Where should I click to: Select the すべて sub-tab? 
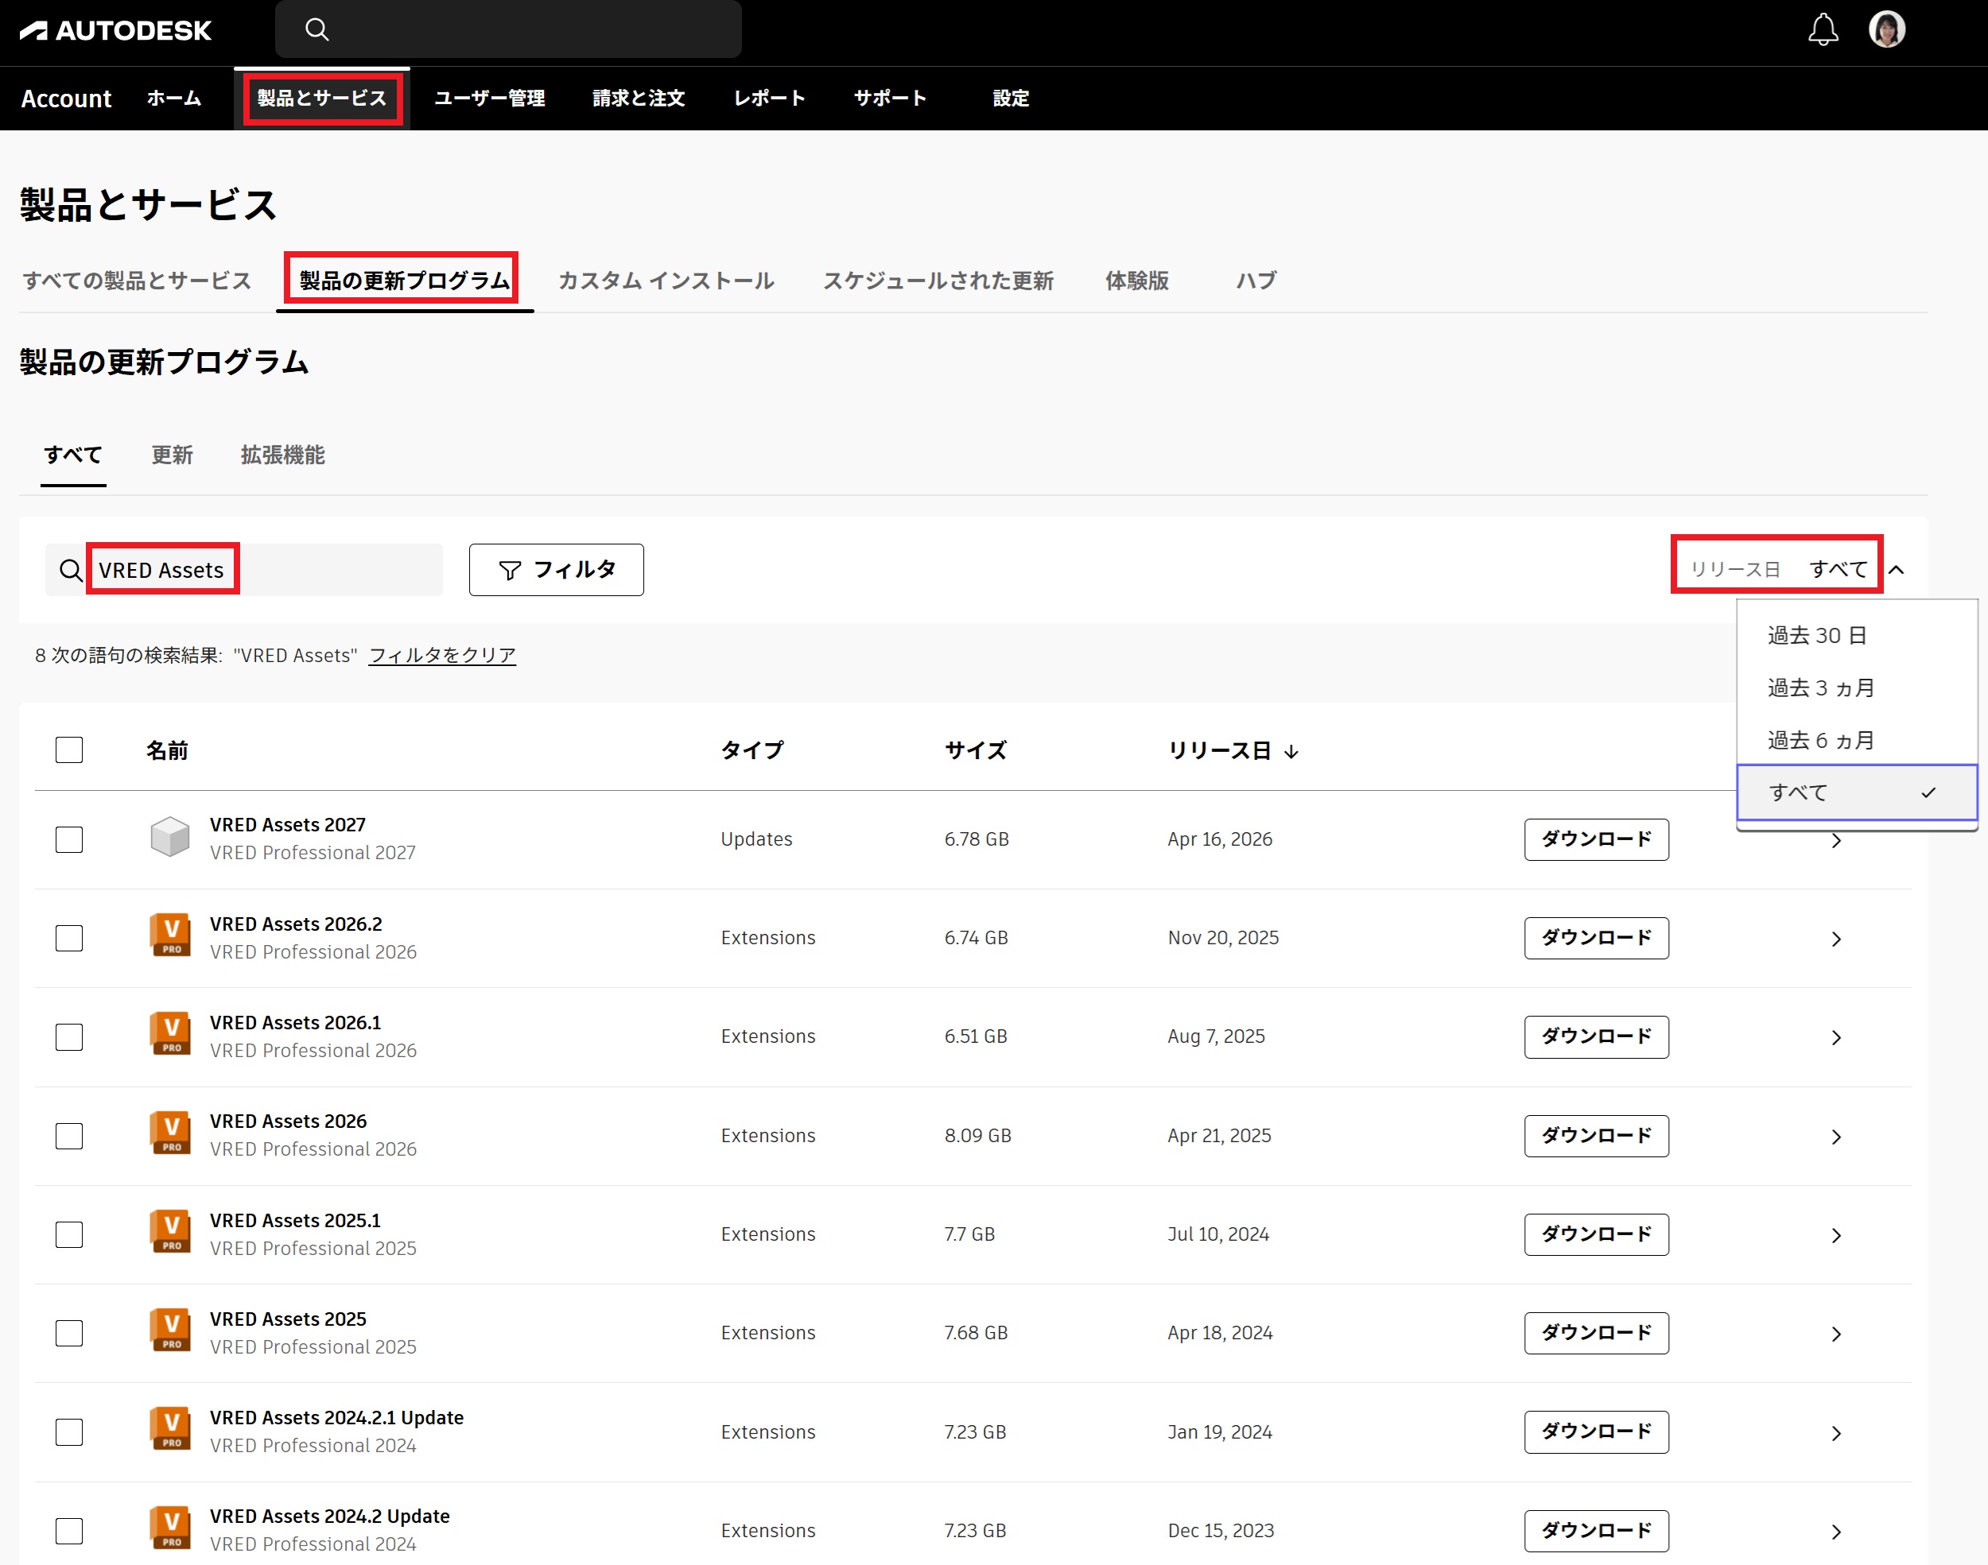(x=73, y=455)
